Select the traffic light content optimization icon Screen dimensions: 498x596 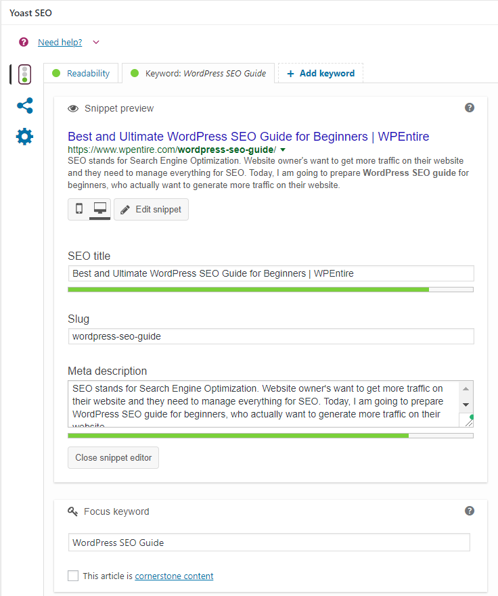tap(25, 74)
